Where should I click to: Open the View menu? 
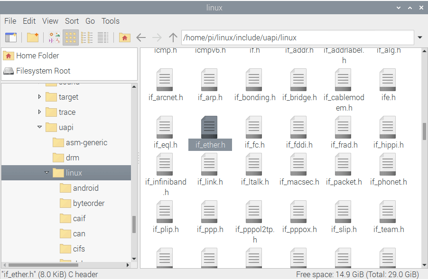click(x=50, y=21)
